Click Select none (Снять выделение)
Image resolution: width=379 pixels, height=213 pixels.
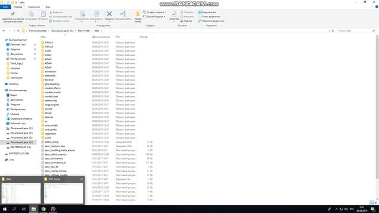pos(209,17)
